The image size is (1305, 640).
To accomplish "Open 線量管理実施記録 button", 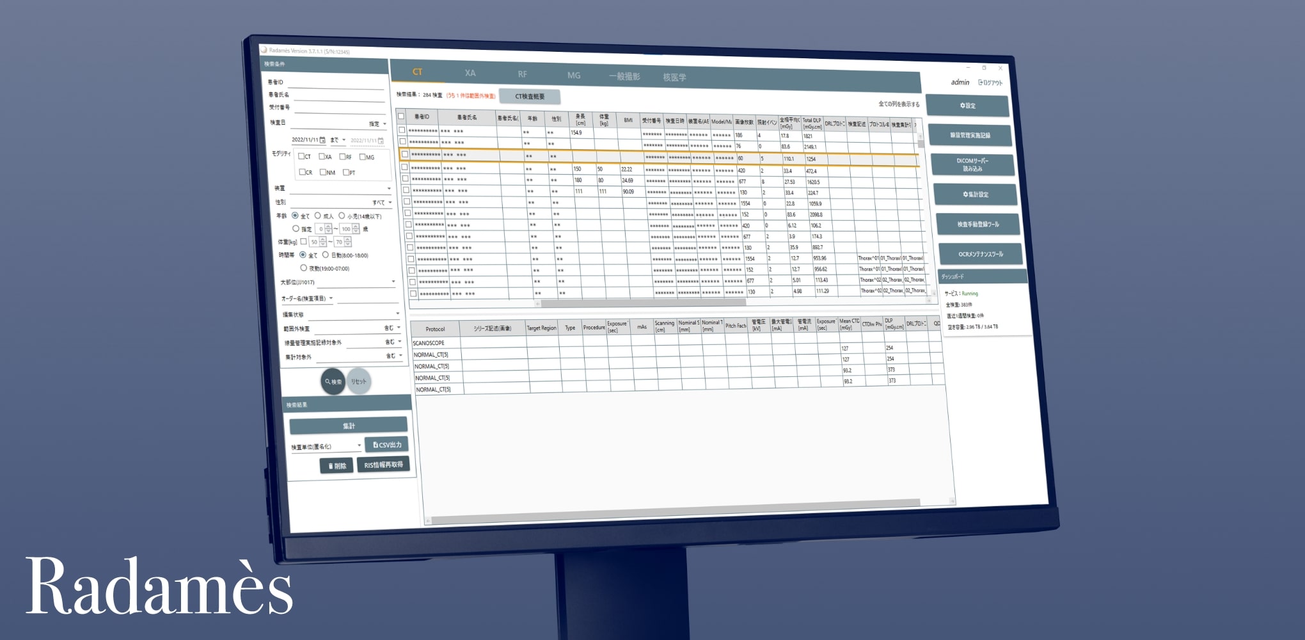I will (970, 135).
